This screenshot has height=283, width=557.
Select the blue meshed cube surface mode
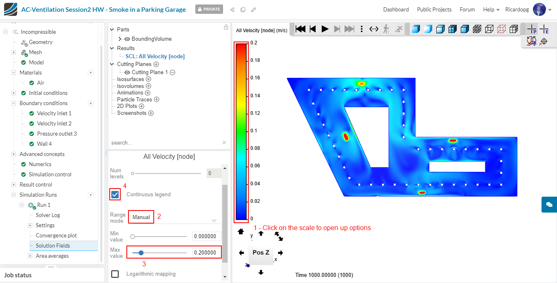pos(452,29)
